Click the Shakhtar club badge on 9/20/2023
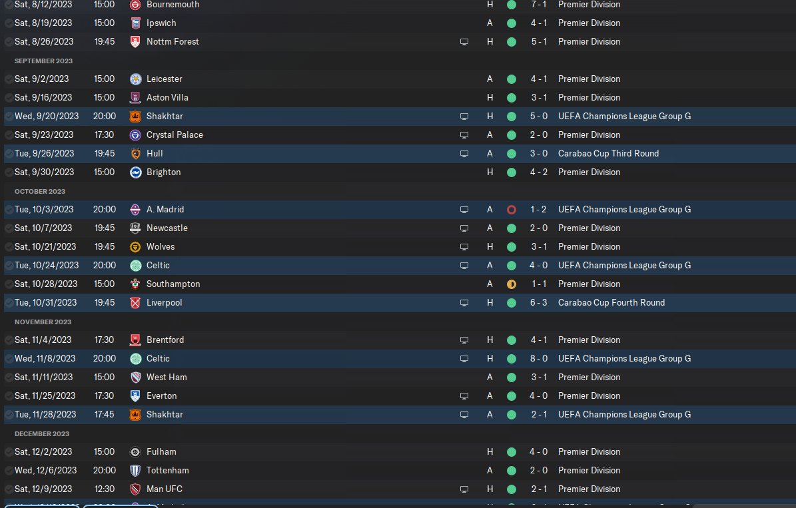The image size is (796, 508). 135,117
